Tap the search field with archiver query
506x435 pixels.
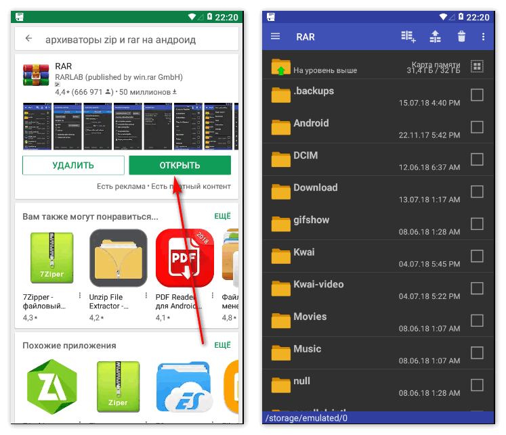click(x=127, y=39)
